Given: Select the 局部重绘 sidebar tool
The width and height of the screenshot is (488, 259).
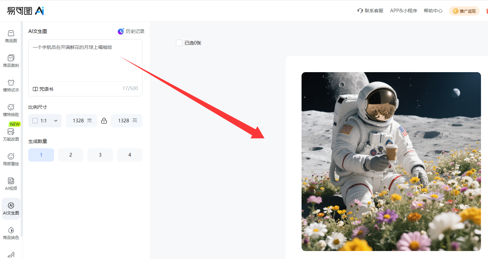Looking at the screenshot, I should [11, 160].
